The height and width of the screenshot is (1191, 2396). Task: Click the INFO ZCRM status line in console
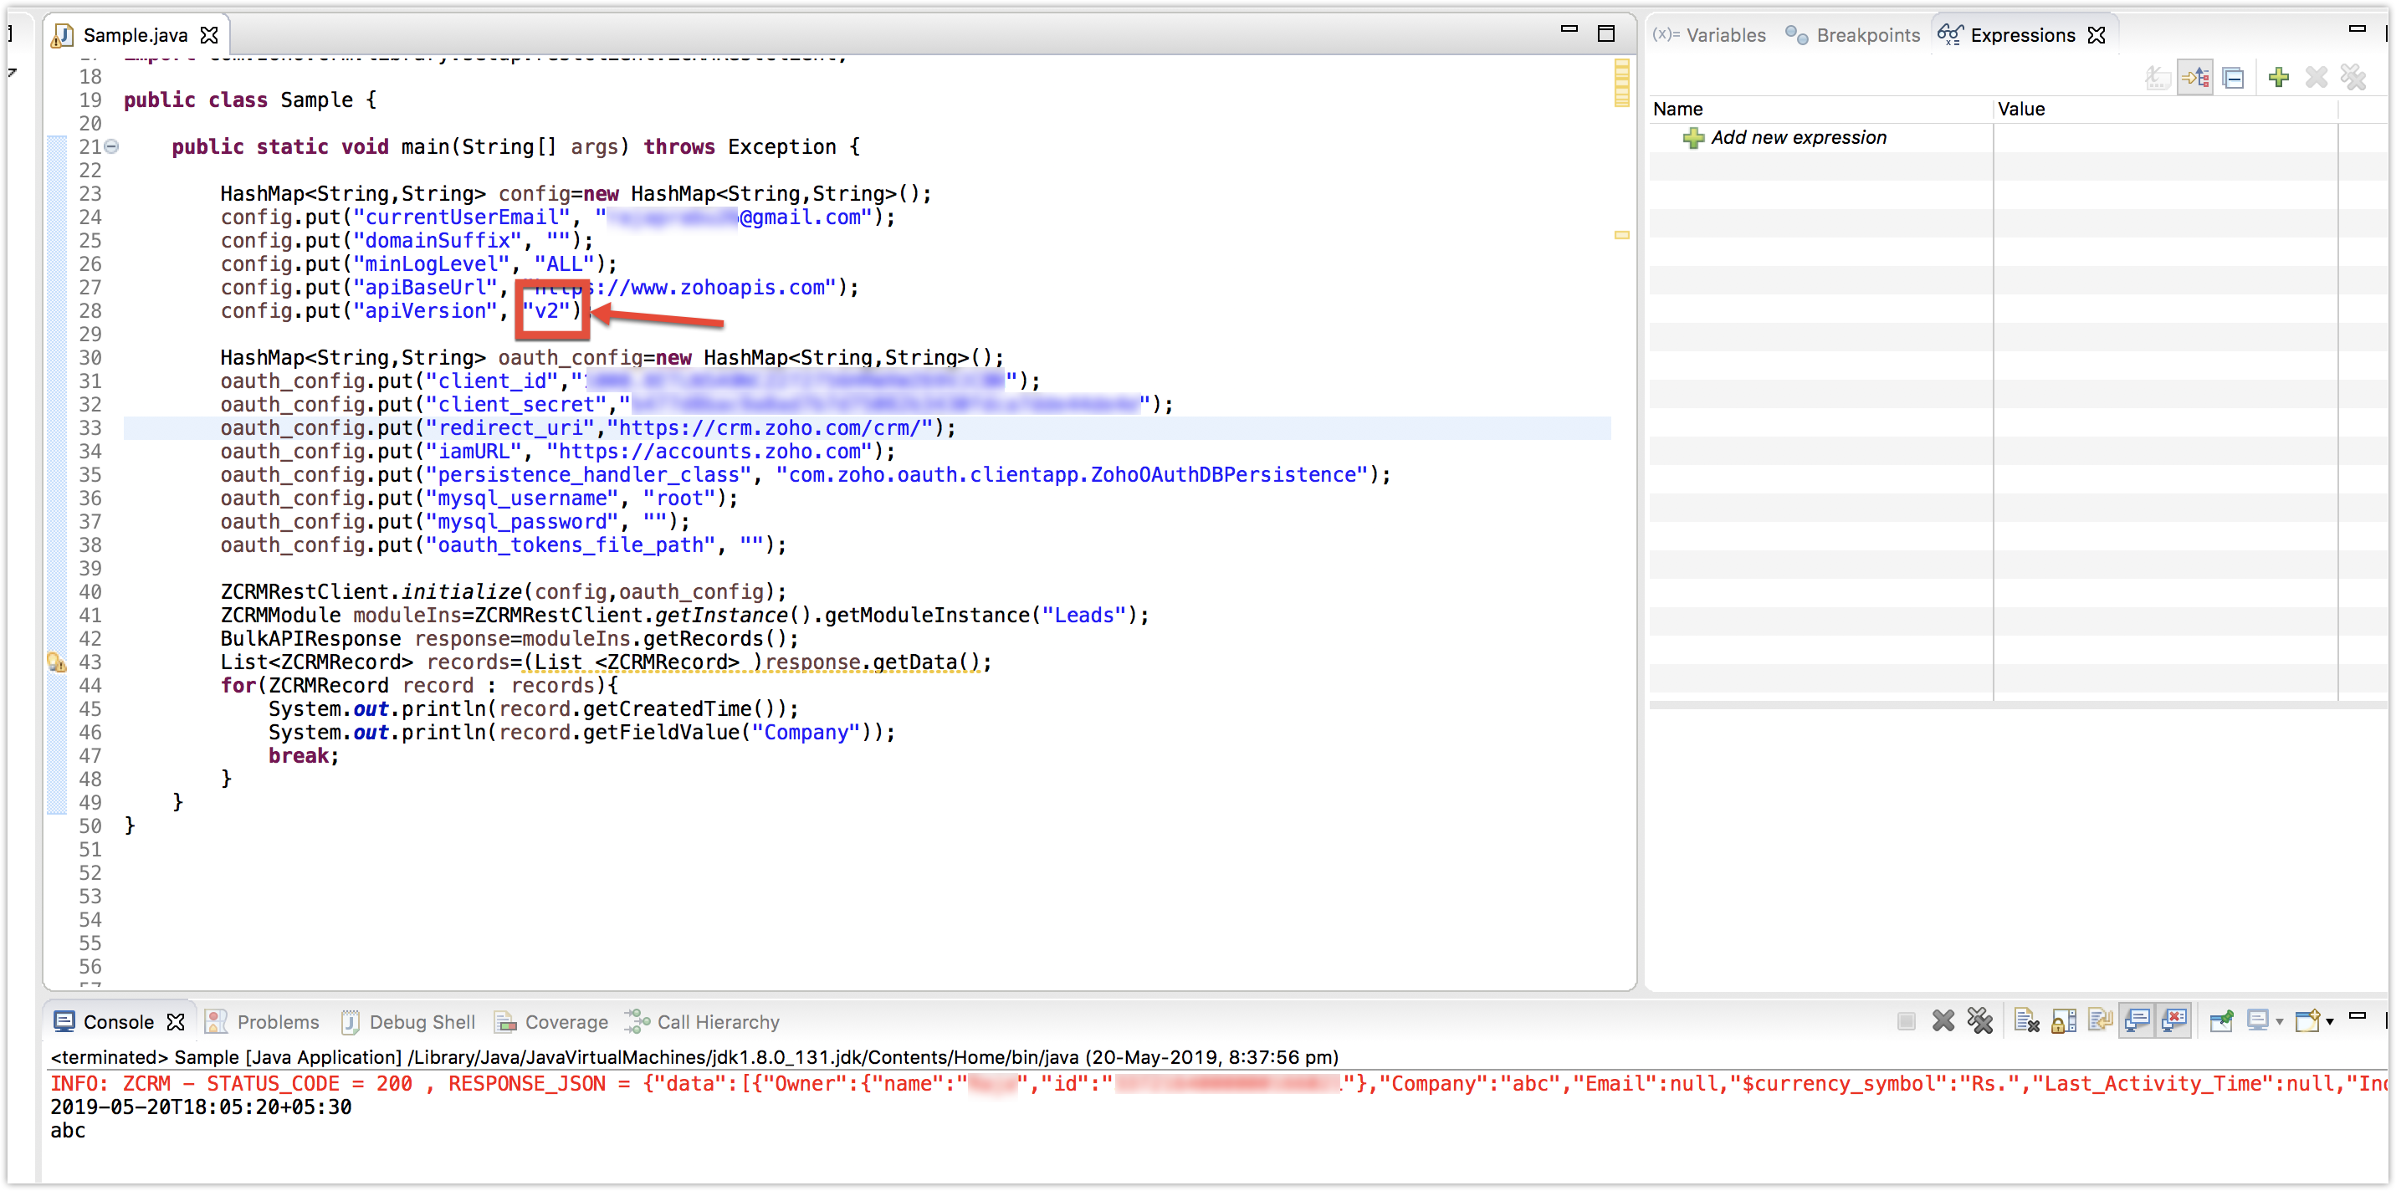[1217, 1083]
